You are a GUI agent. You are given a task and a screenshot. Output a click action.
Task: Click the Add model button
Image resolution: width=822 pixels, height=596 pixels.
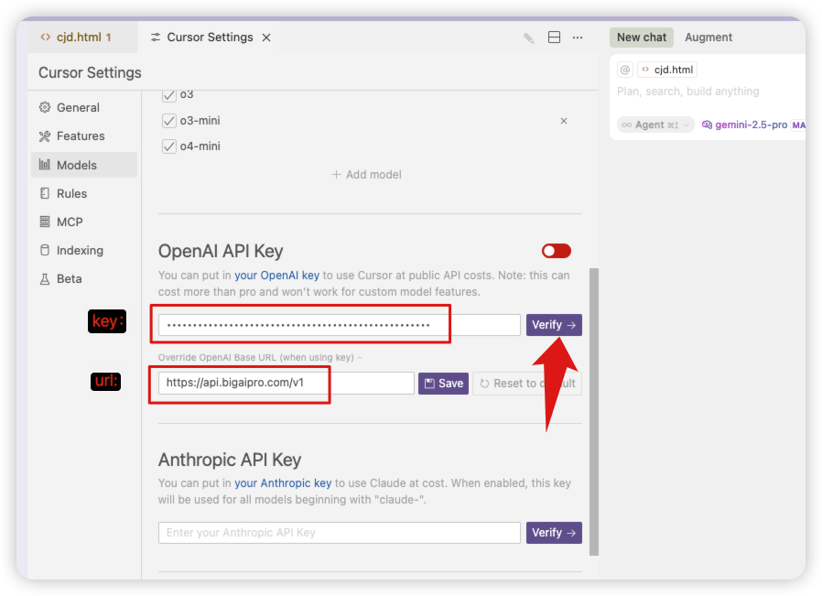coord(366,175)
